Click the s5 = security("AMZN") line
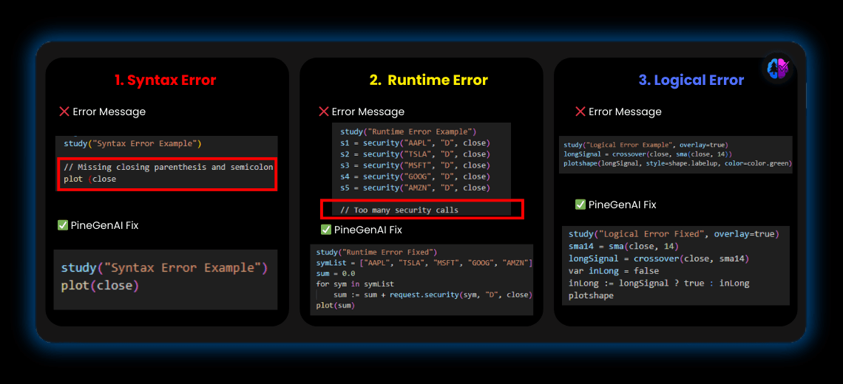The image size is (843, 384). (415, 188)
